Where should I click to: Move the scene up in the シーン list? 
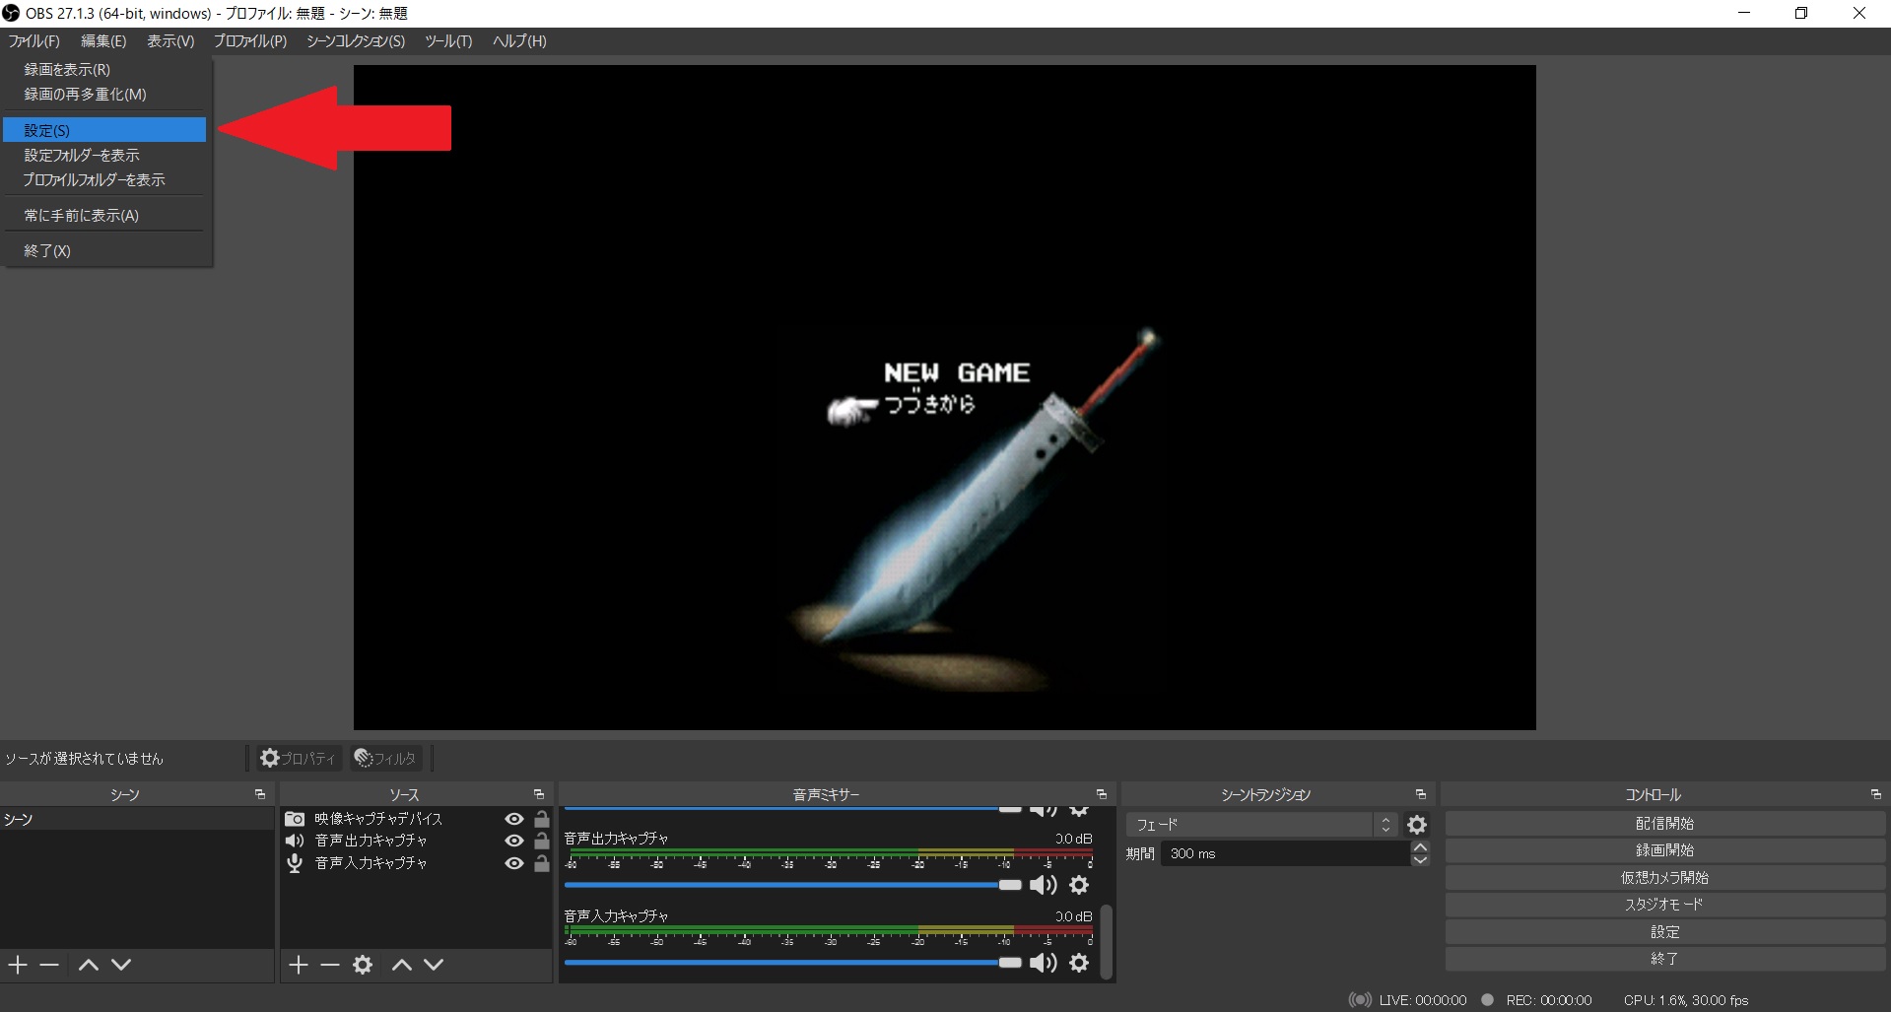[x=89, y=965]
